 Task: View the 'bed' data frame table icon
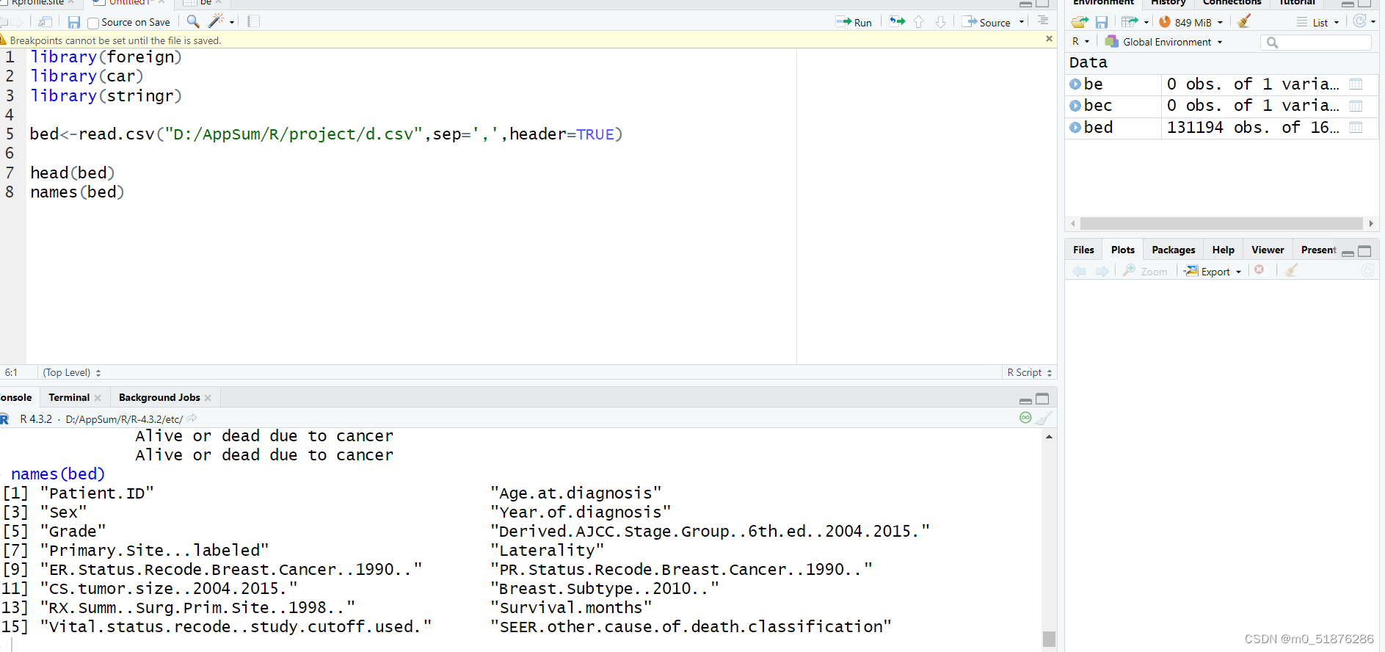(1356, 128)
